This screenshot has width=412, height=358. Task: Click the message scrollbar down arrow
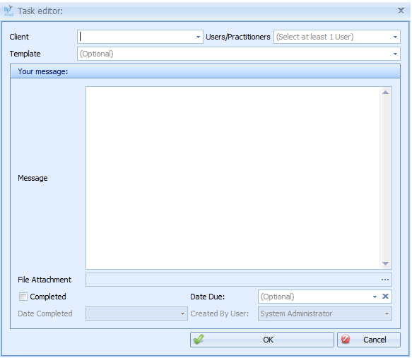(x=385, y=263)
